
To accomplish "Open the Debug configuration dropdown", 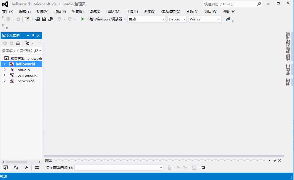I will 177,19.
